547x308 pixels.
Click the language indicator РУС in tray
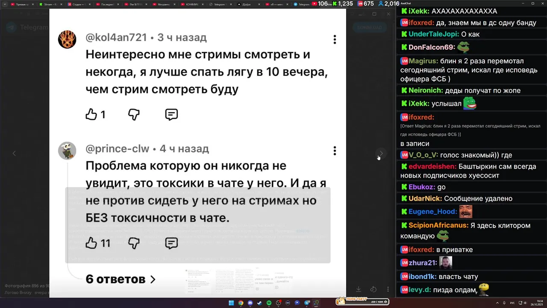512,303
